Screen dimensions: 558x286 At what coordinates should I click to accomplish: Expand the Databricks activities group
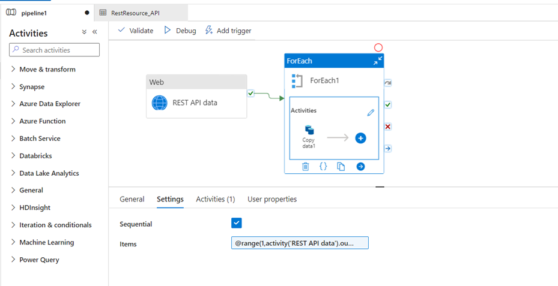[x=35, y=156]
